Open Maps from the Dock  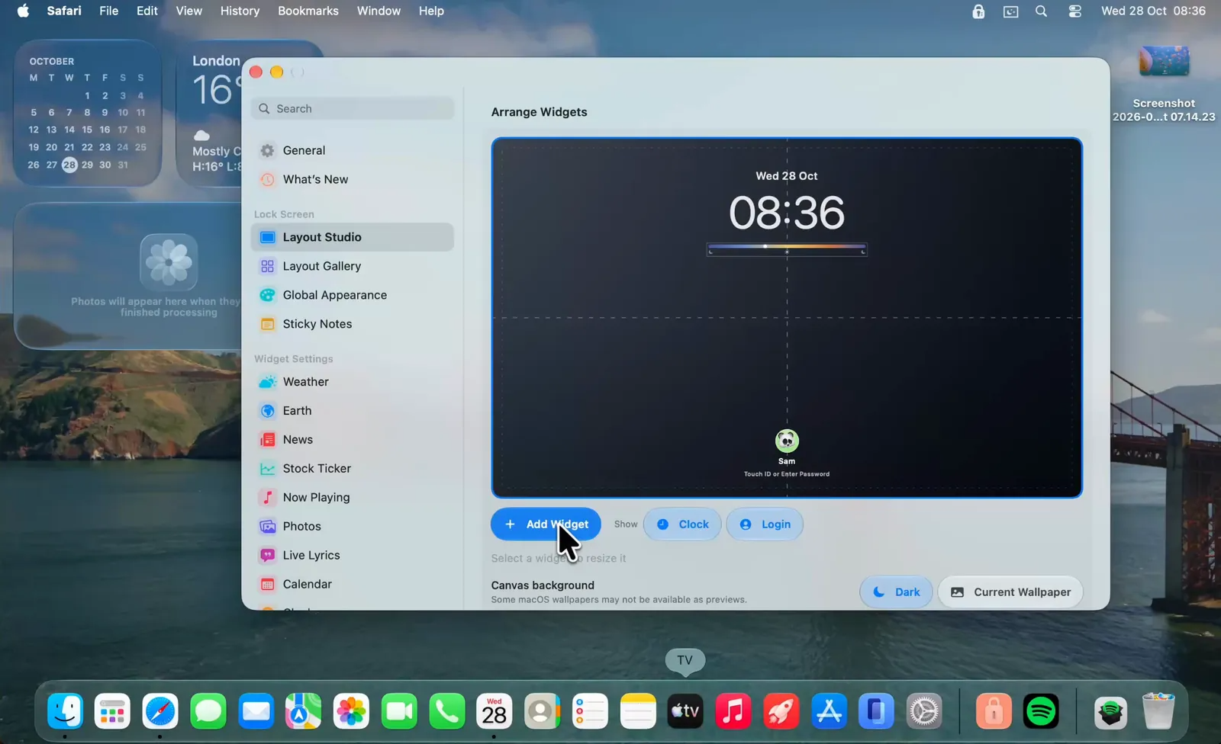(x=304, y=712)
